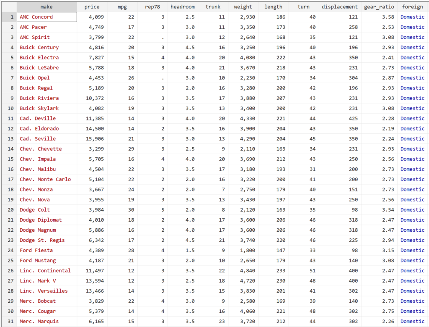Click the Linc. Continental cell
The image size is (429, 327).
(x=47, y=271)
